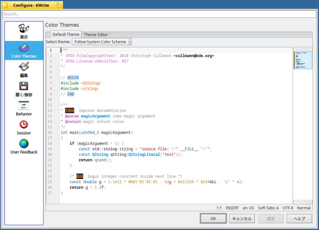The height and width of the screenshot is (230, 319).
Task: Open the 開く/保存 floppy disk page
Action: (x=24, y=89)
